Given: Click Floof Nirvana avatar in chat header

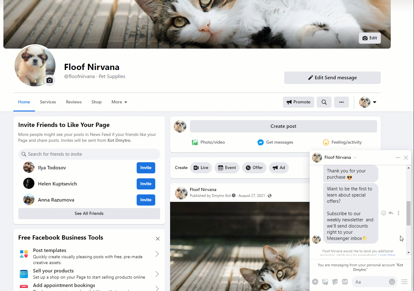Looking at the screenshot, I should pos(317,158).
